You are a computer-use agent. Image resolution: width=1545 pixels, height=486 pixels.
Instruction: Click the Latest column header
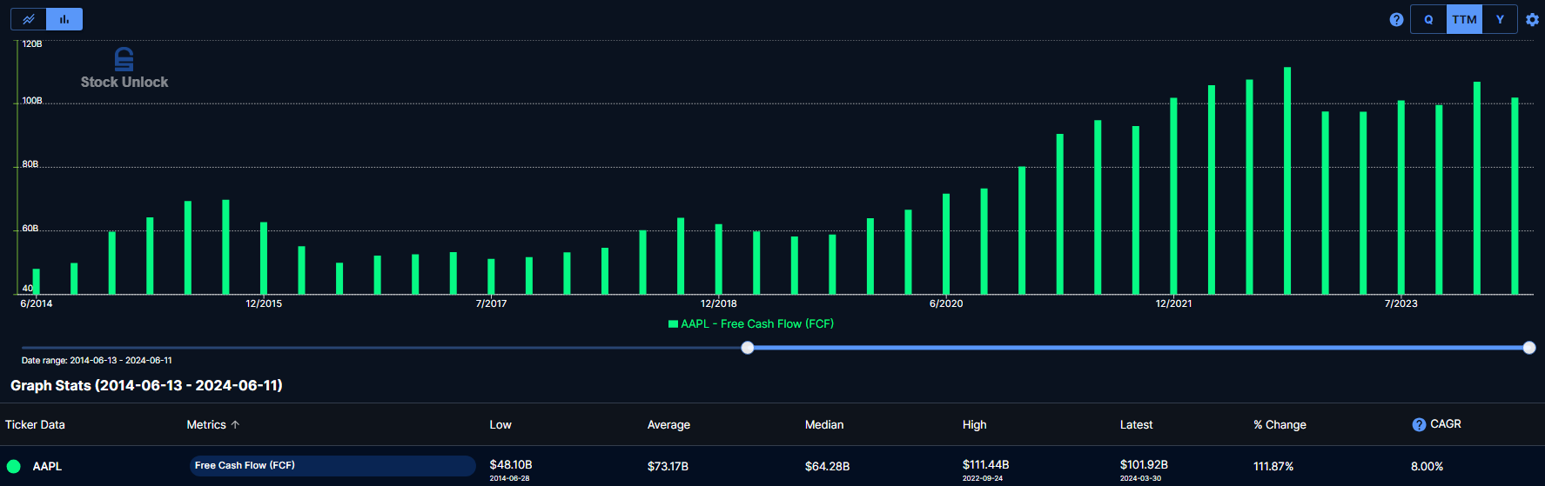coord(1136,424)
